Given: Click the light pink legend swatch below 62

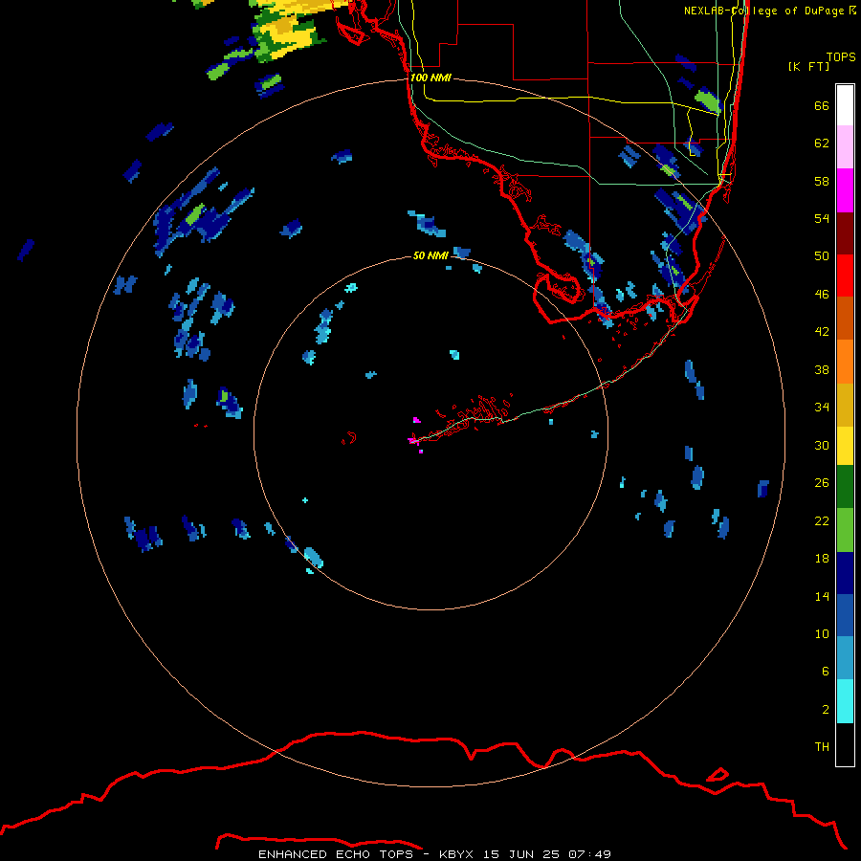Looking at the screenshot, I should (845, 147).
